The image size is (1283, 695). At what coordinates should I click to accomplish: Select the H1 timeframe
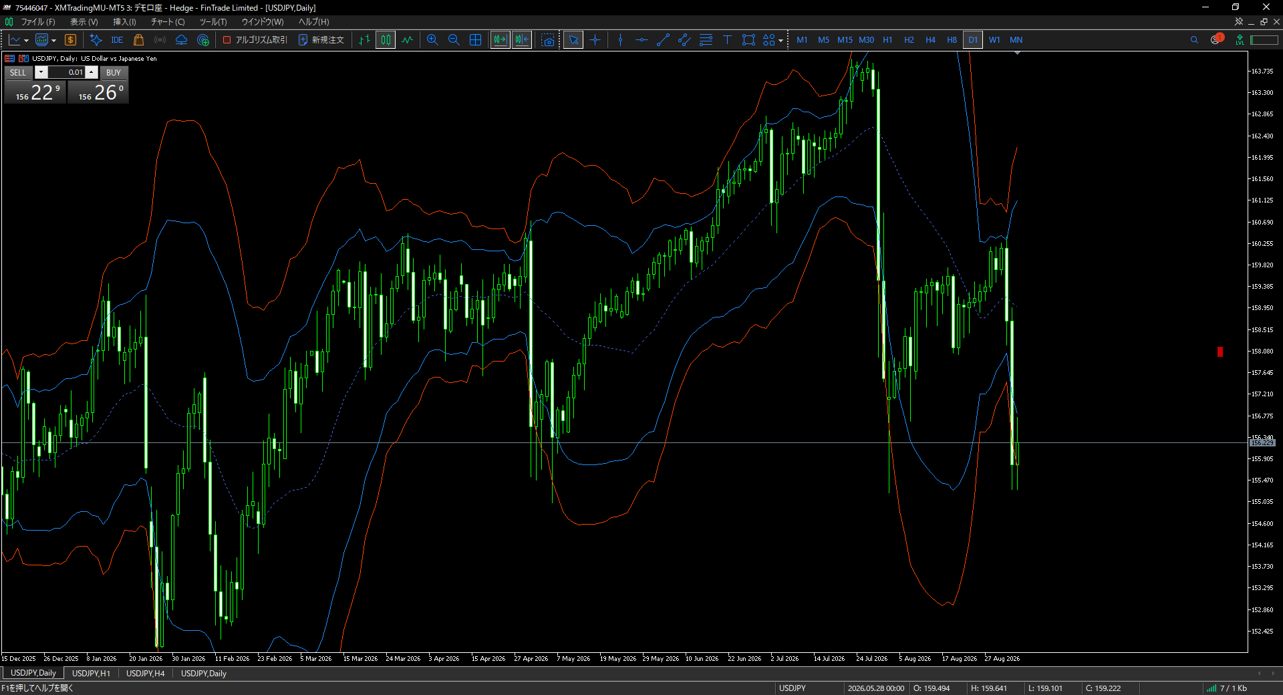[x=887, y=40]
